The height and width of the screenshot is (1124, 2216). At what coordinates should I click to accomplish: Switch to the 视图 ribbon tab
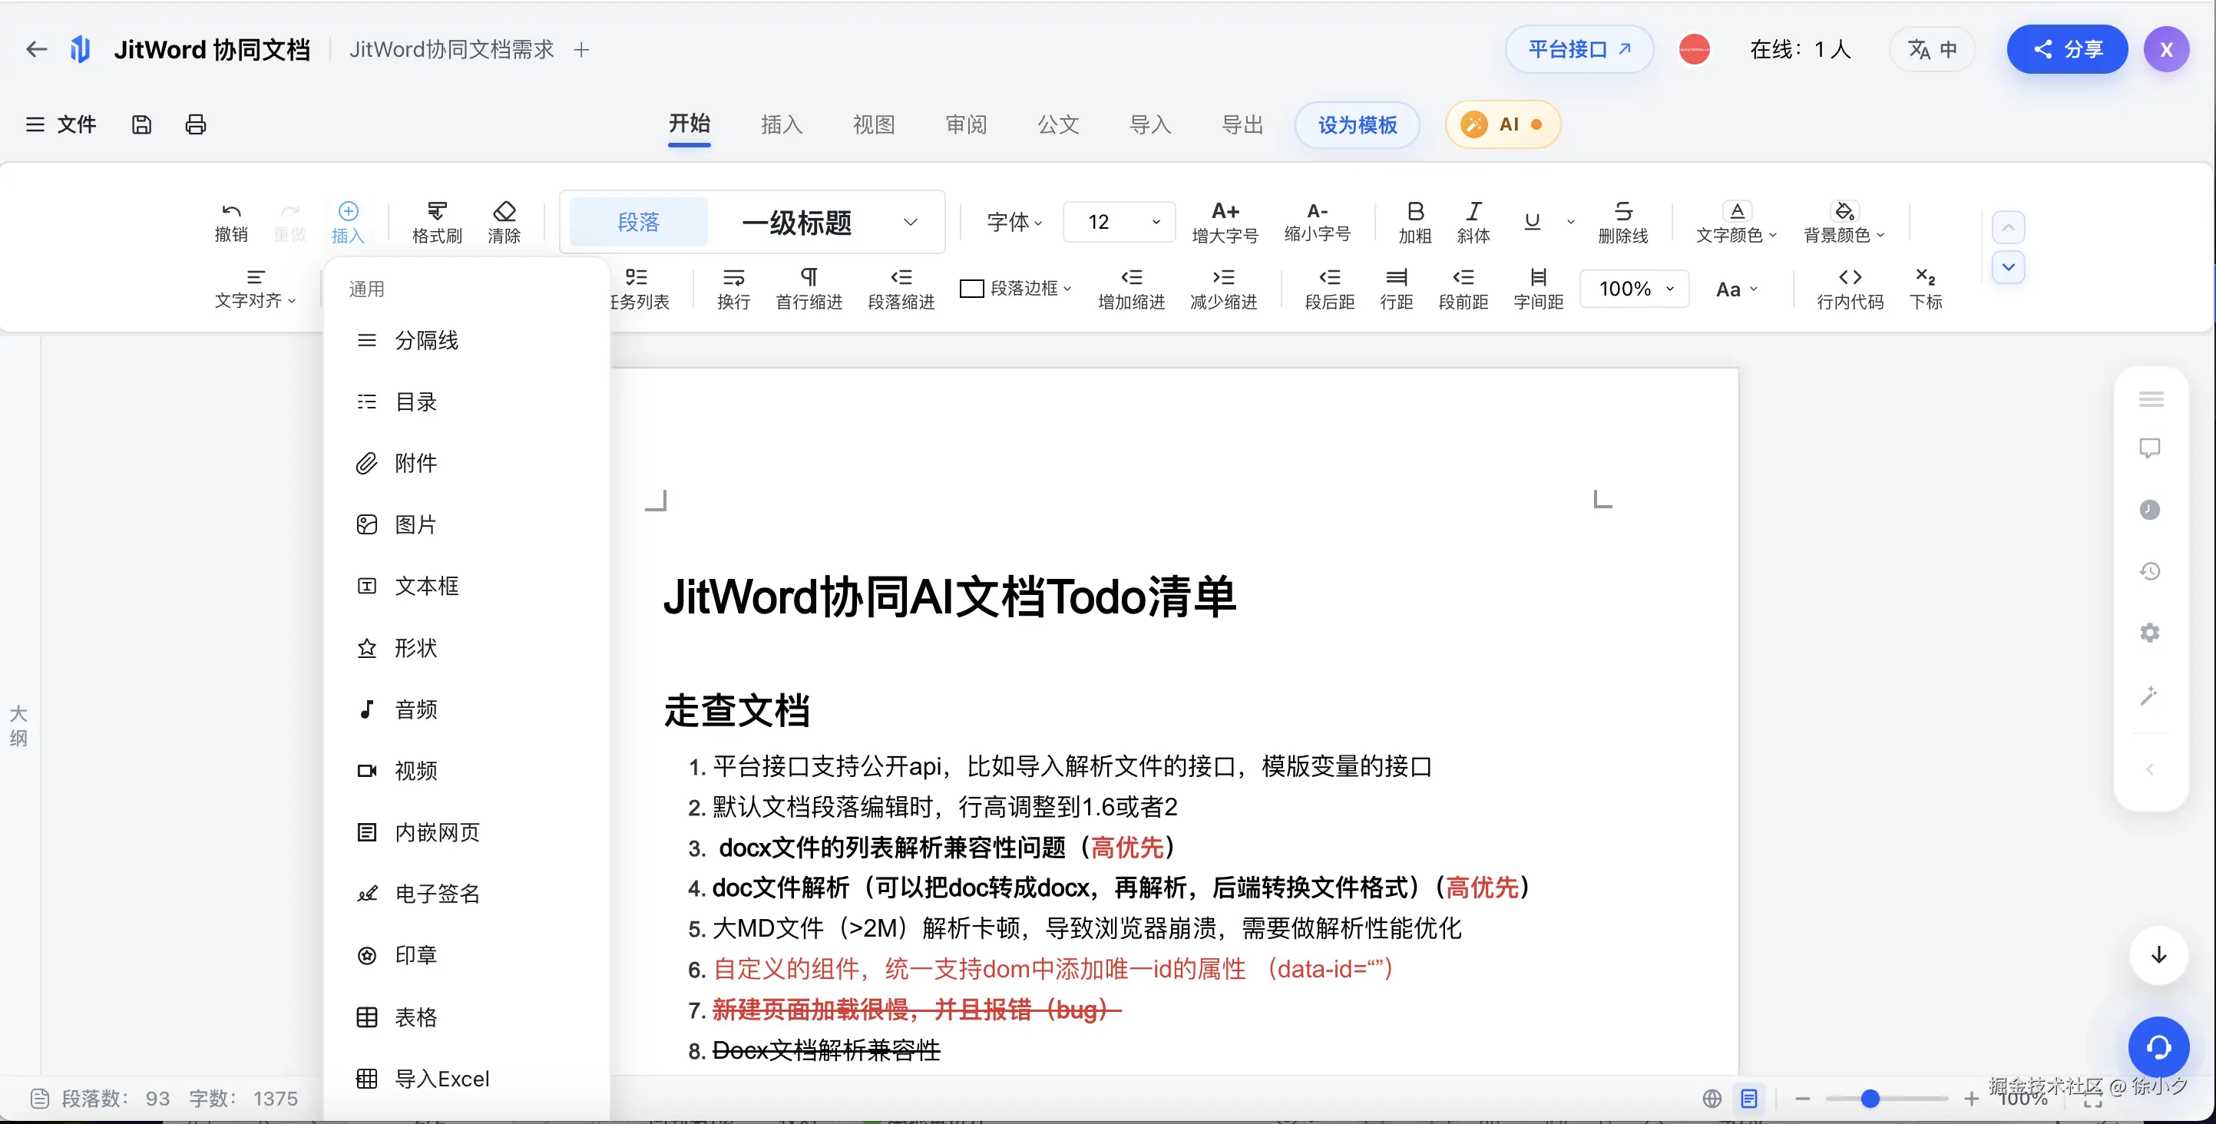coord(873,124)
